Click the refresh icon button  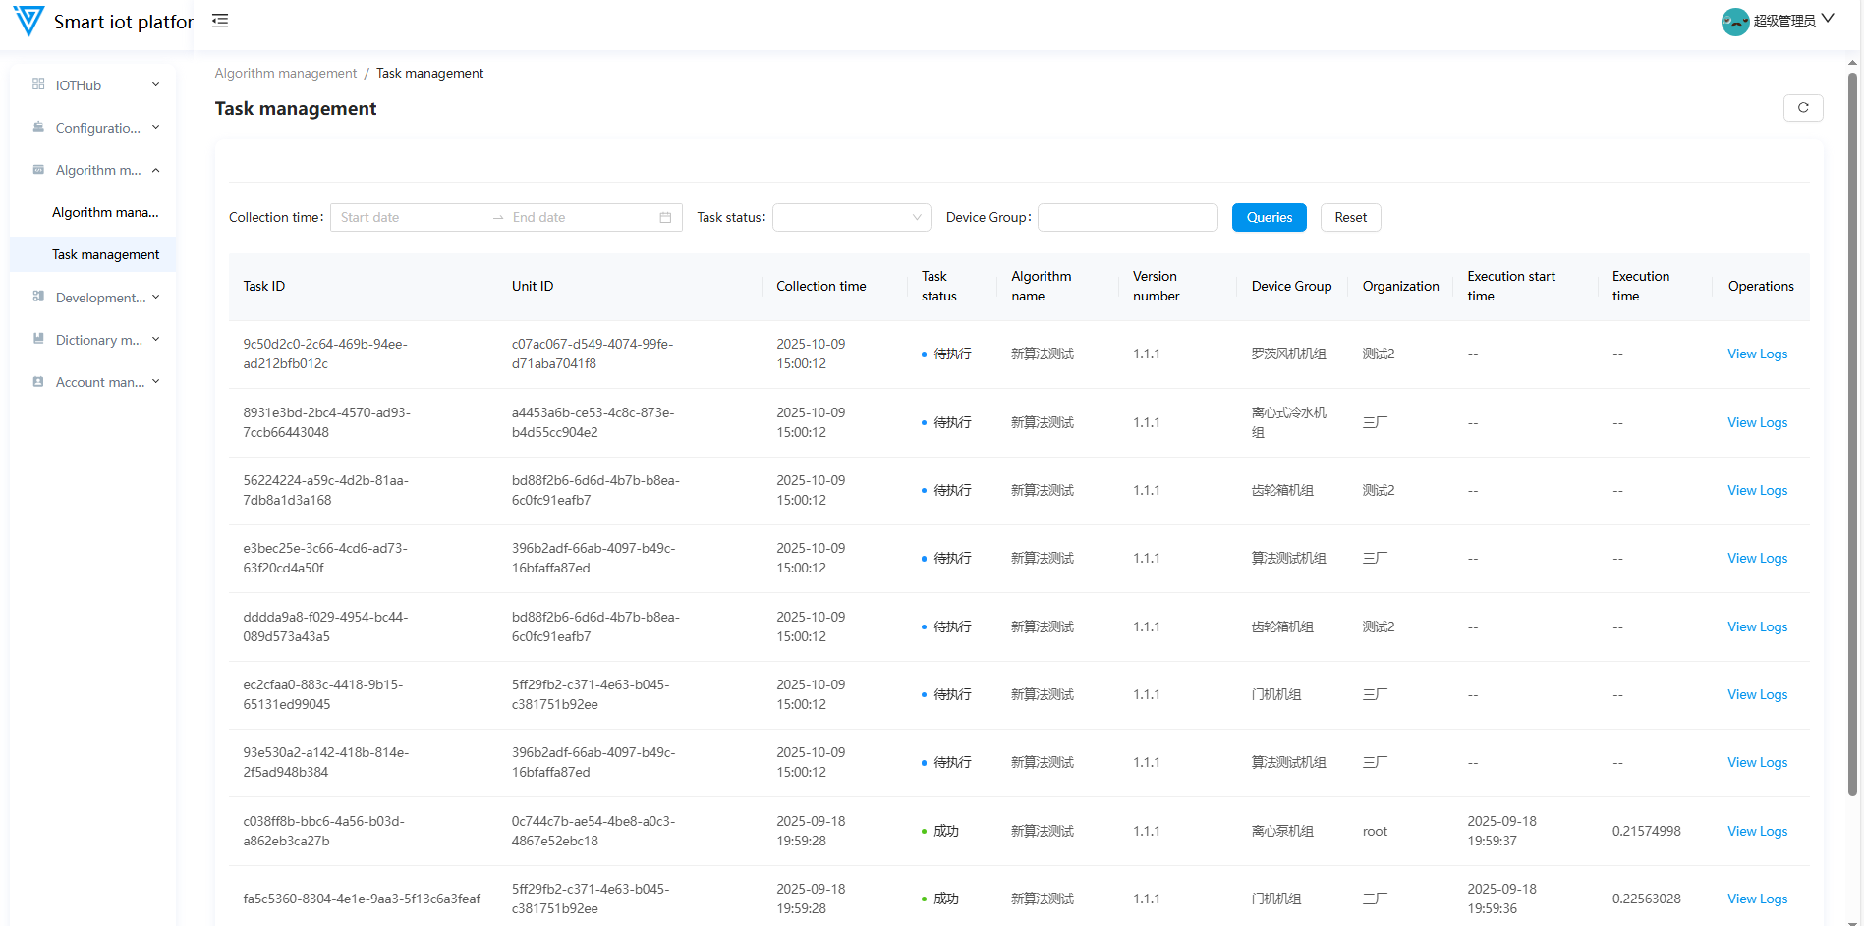[x=1802, y=108]
